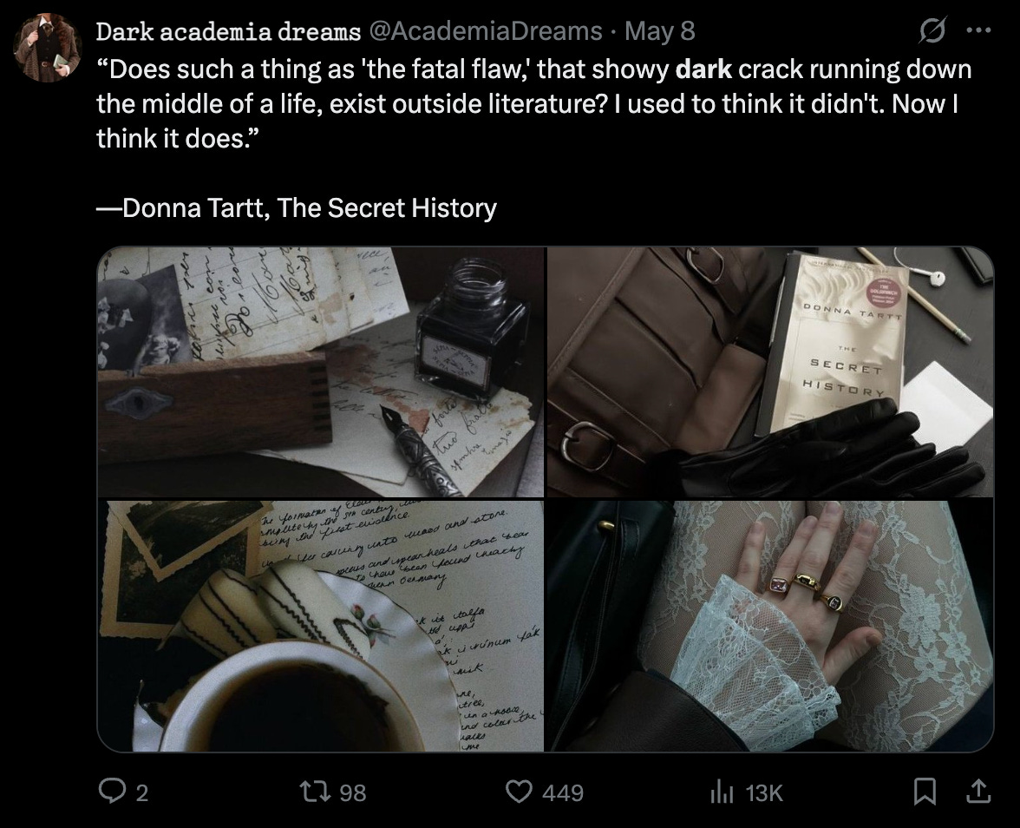
Task: Open Dark academia dreams profile name
Action: click(228, 31)
